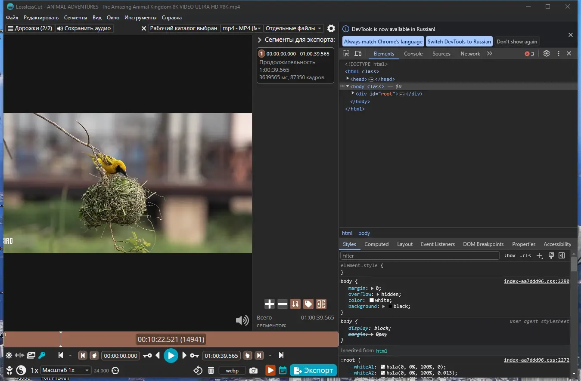This screenshot has width=581, height=381.
Task: Click the yin-yang icon in the bottom toolbar
Action: pos(21,370)
